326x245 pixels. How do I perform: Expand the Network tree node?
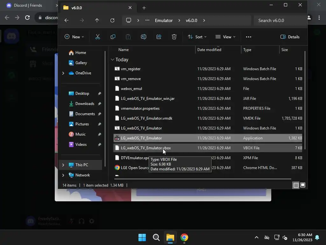coord(63,175)
